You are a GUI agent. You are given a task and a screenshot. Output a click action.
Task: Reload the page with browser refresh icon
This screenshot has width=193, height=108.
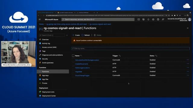pyautogui.click(x=43, y=15)
